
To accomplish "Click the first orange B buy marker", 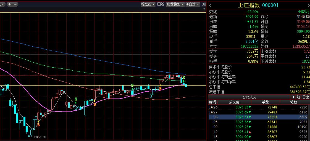I will tap(38, 125).
